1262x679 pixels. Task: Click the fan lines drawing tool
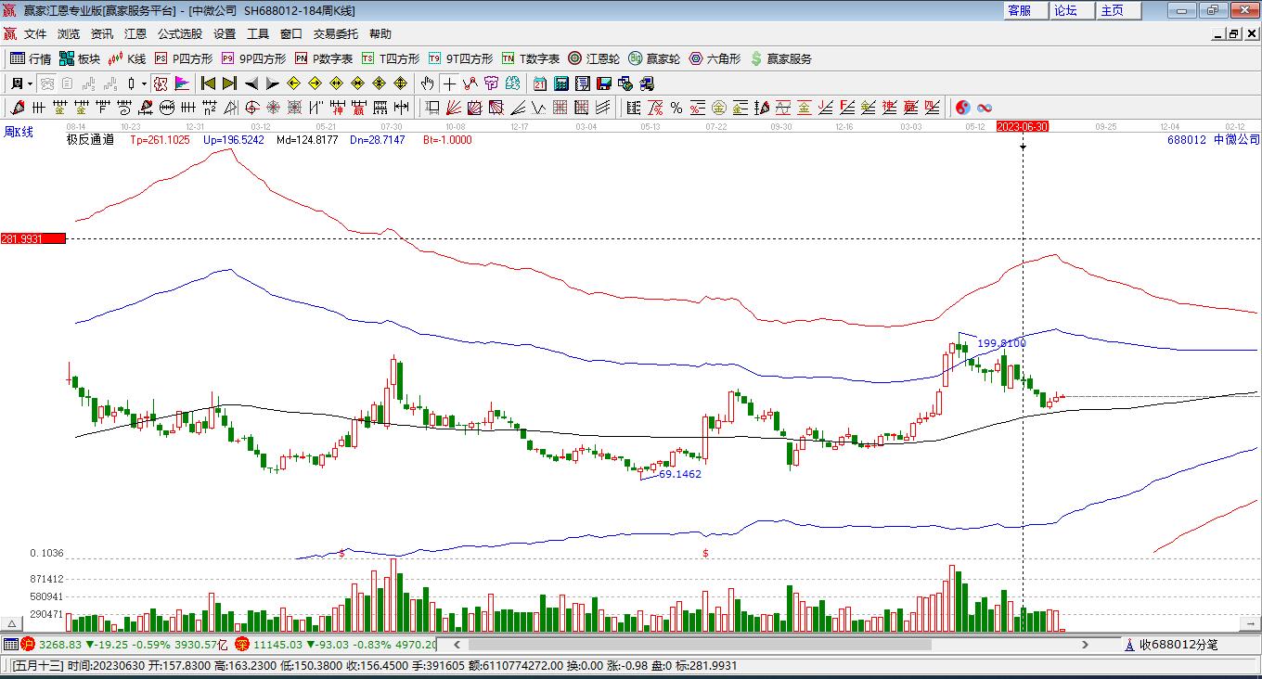(x=453, y=108)
